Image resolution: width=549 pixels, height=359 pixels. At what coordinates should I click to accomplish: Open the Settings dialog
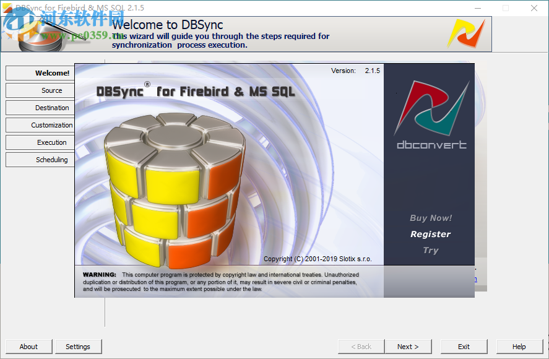coord(78,347)
